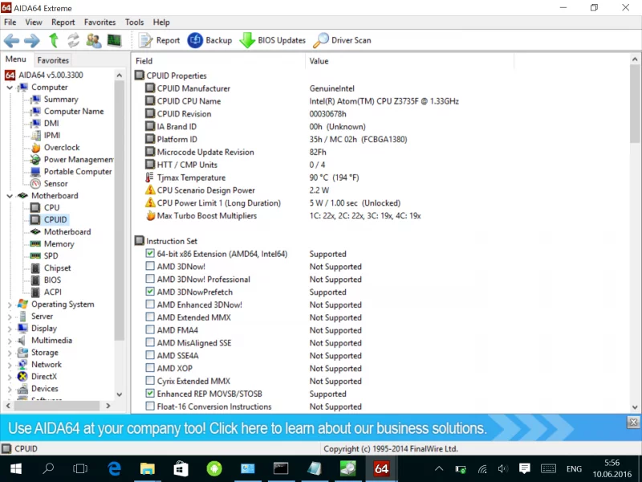Click the green up-level arrow
The width and height of the screenshot is (642, 482).
(54, 41)
